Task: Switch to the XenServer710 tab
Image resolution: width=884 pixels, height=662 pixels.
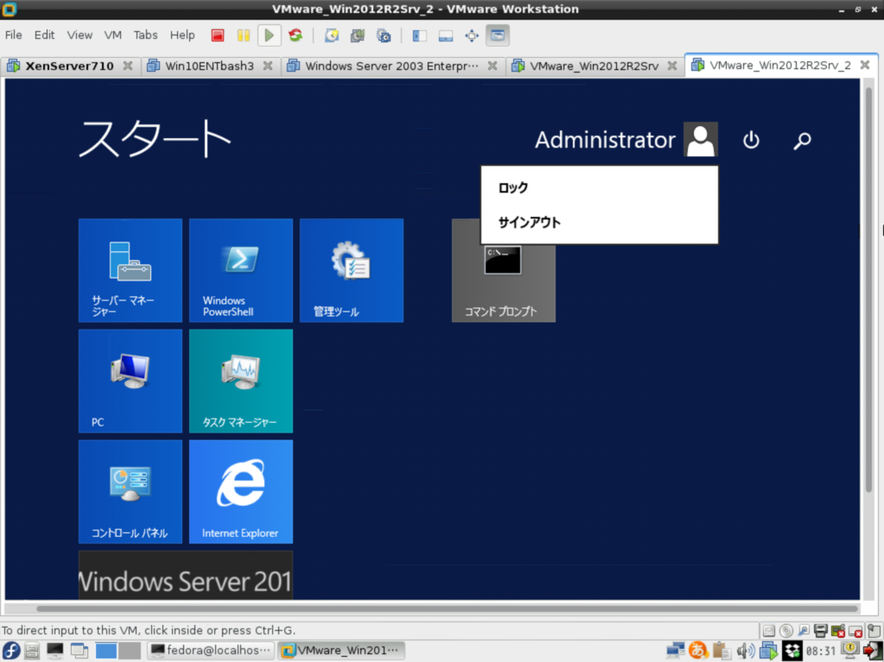Action: (69, 66)
